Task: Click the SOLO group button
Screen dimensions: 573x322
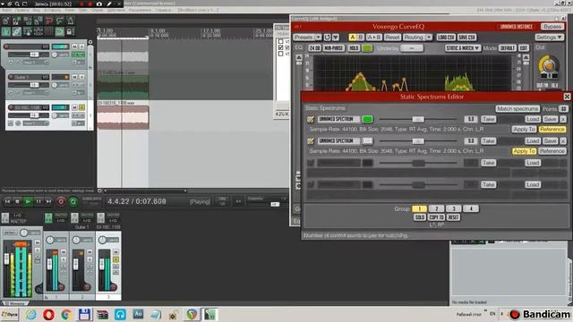Action: coord(420,217)
